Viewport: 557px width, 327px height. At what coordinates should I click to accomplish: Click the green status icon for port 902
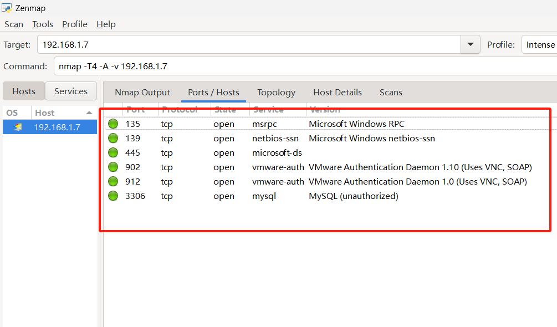[113, 167]
